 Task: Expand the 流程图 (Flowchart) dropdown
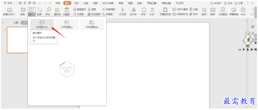[114, 14]
